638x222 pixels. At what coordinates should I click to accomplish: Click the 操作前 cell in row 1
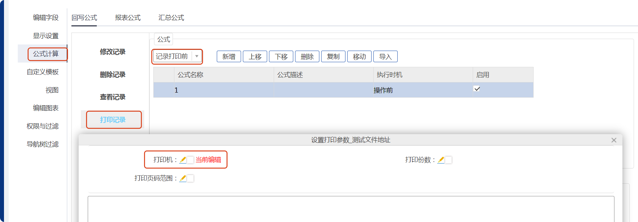423,90
